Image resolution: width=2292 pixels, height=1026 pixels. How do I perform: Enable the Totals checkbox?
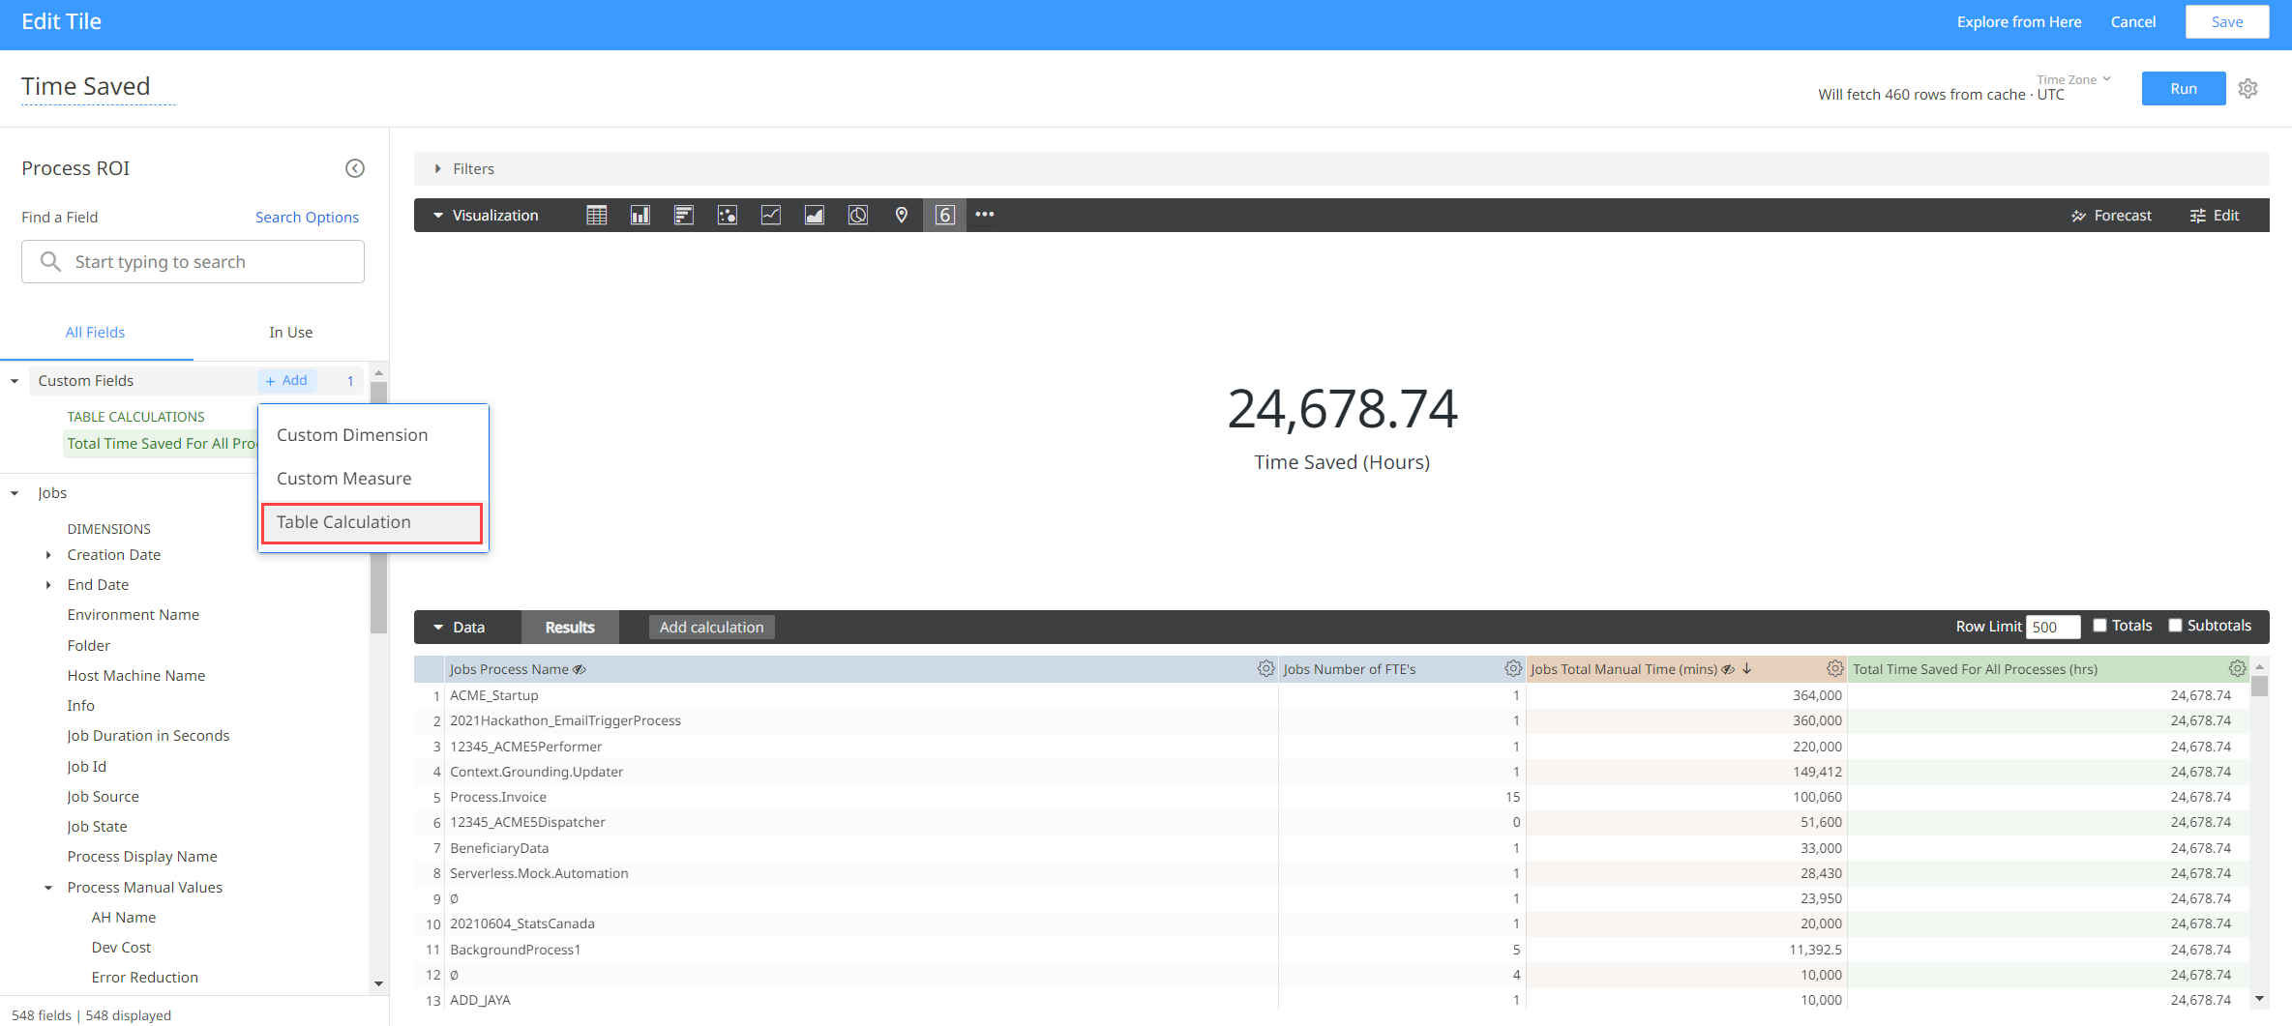(2099, 626)
